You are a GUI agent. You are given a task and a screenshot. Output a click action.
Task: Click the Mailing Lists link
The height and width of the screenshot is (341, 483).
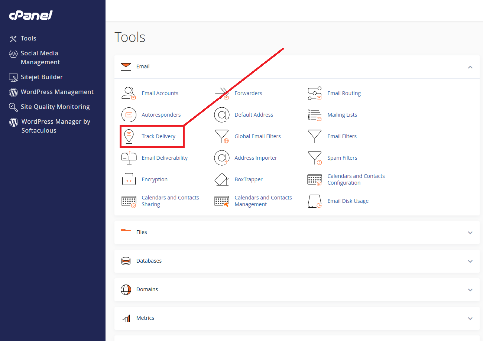[342, 115]
